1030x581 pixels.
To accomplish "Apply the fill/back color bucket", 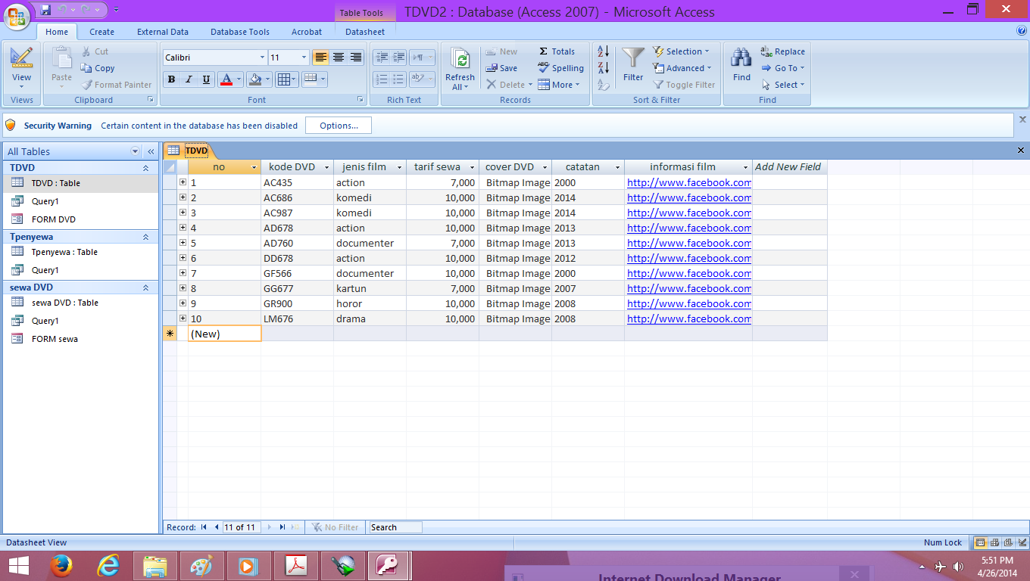I will coord(255,79).
